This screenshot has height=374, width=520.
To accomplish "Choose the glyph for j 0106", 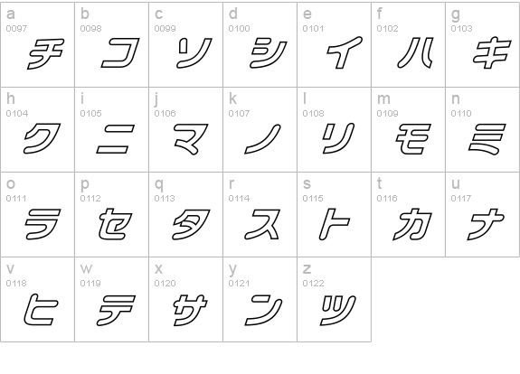I will click(192, 139).
